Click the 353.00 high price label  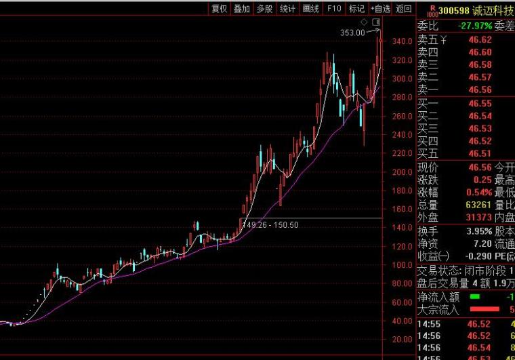pyautogui.click(x=352, y=33)
